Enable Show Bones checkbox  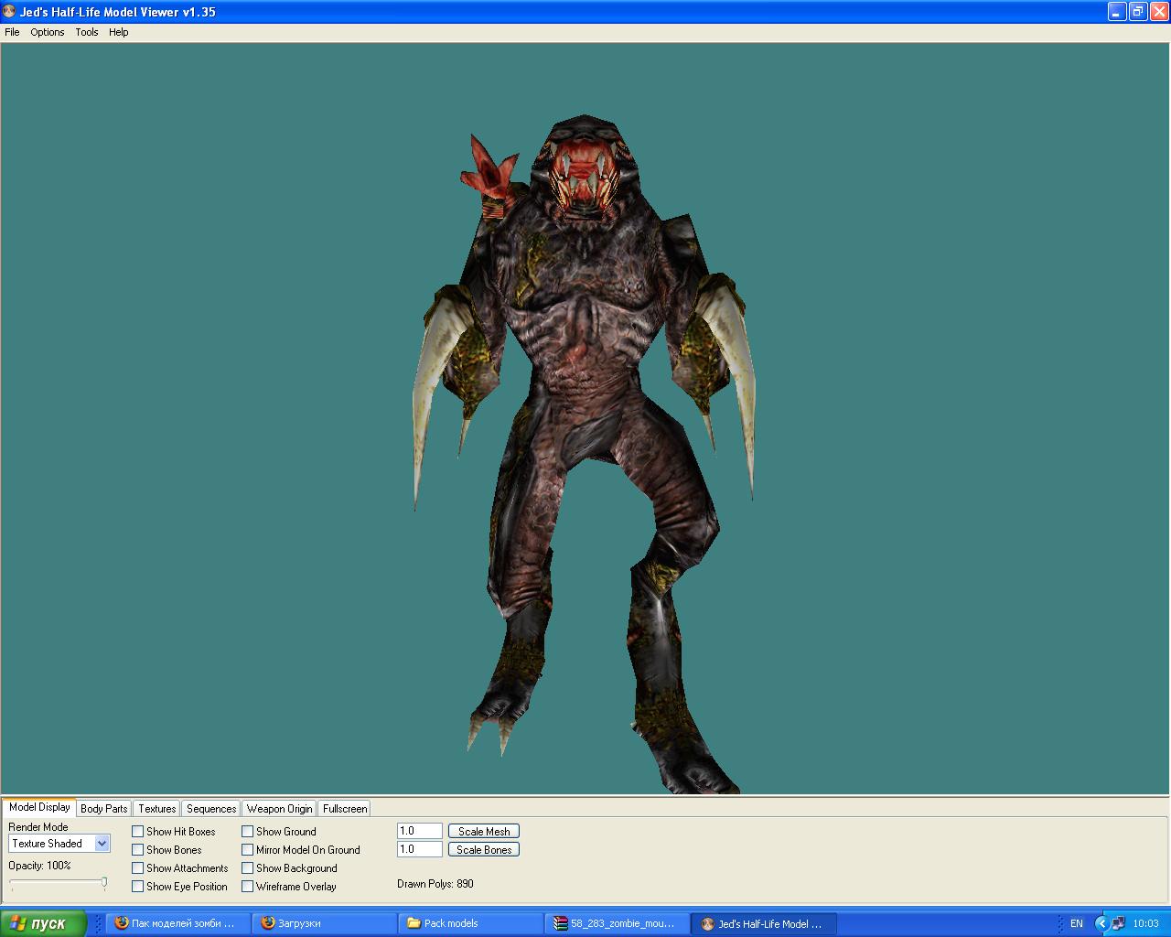(138, 850)
